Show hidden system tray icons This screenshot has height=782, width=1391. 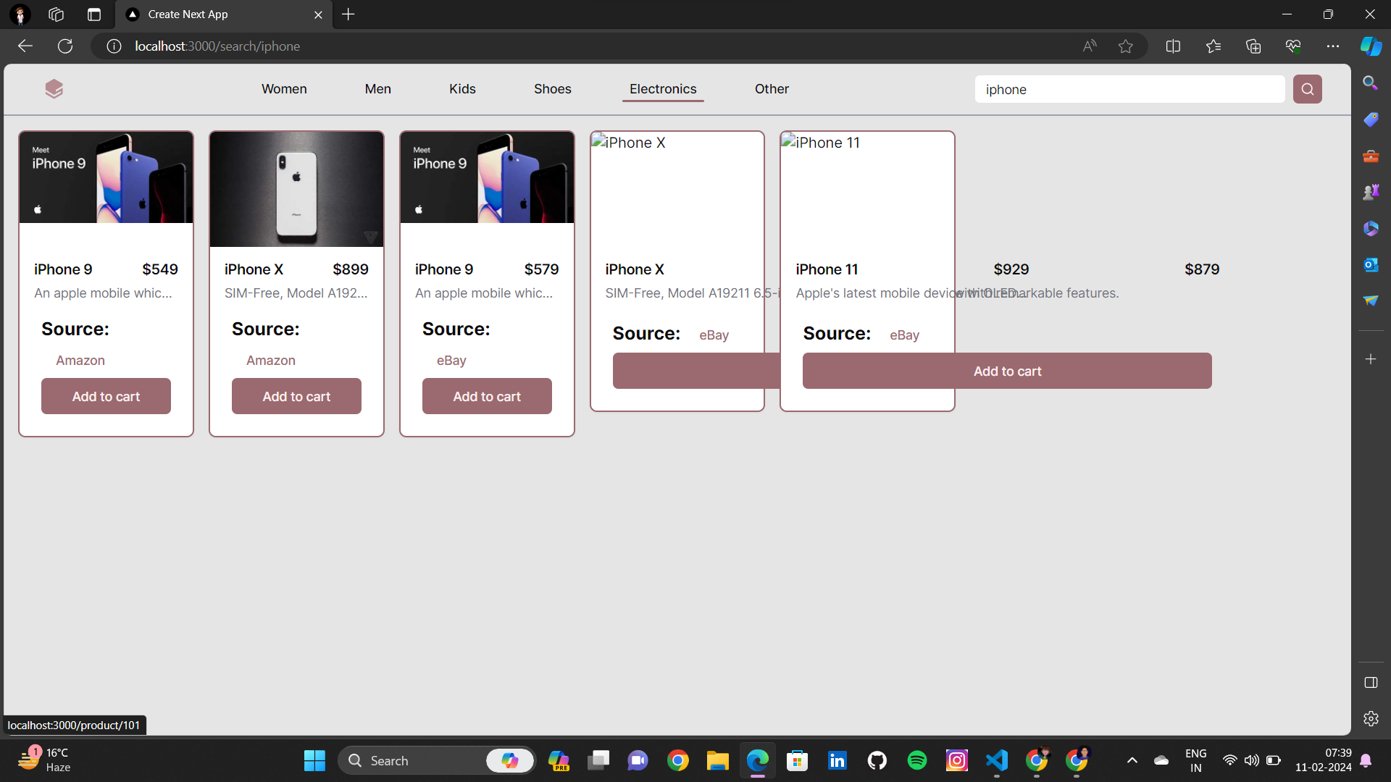coord(1132,760)
